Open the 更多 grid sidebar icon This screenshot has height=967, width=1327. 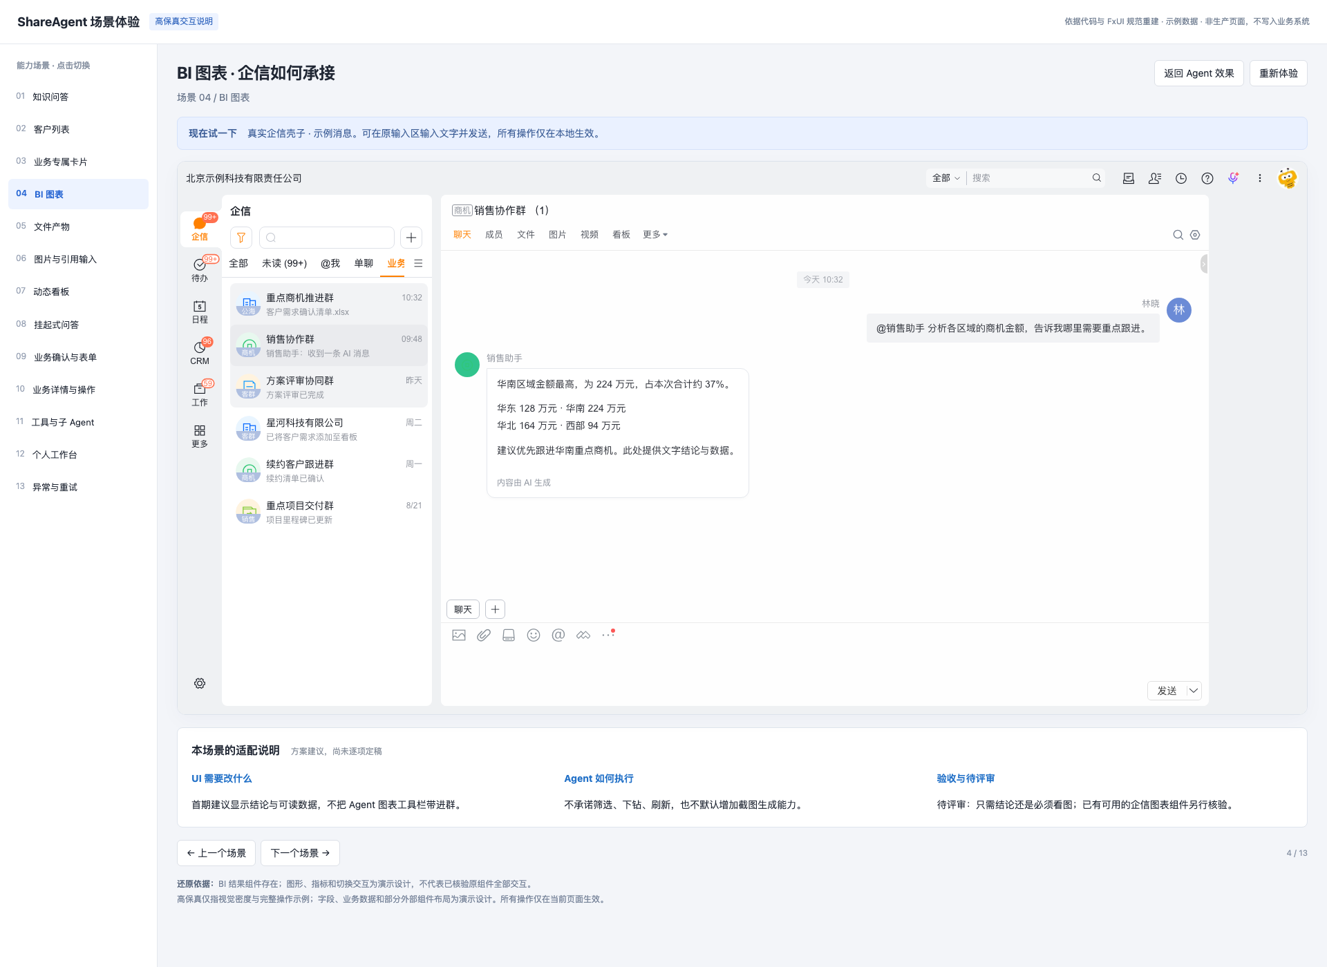pyautogui.click(x=200, y=436)
